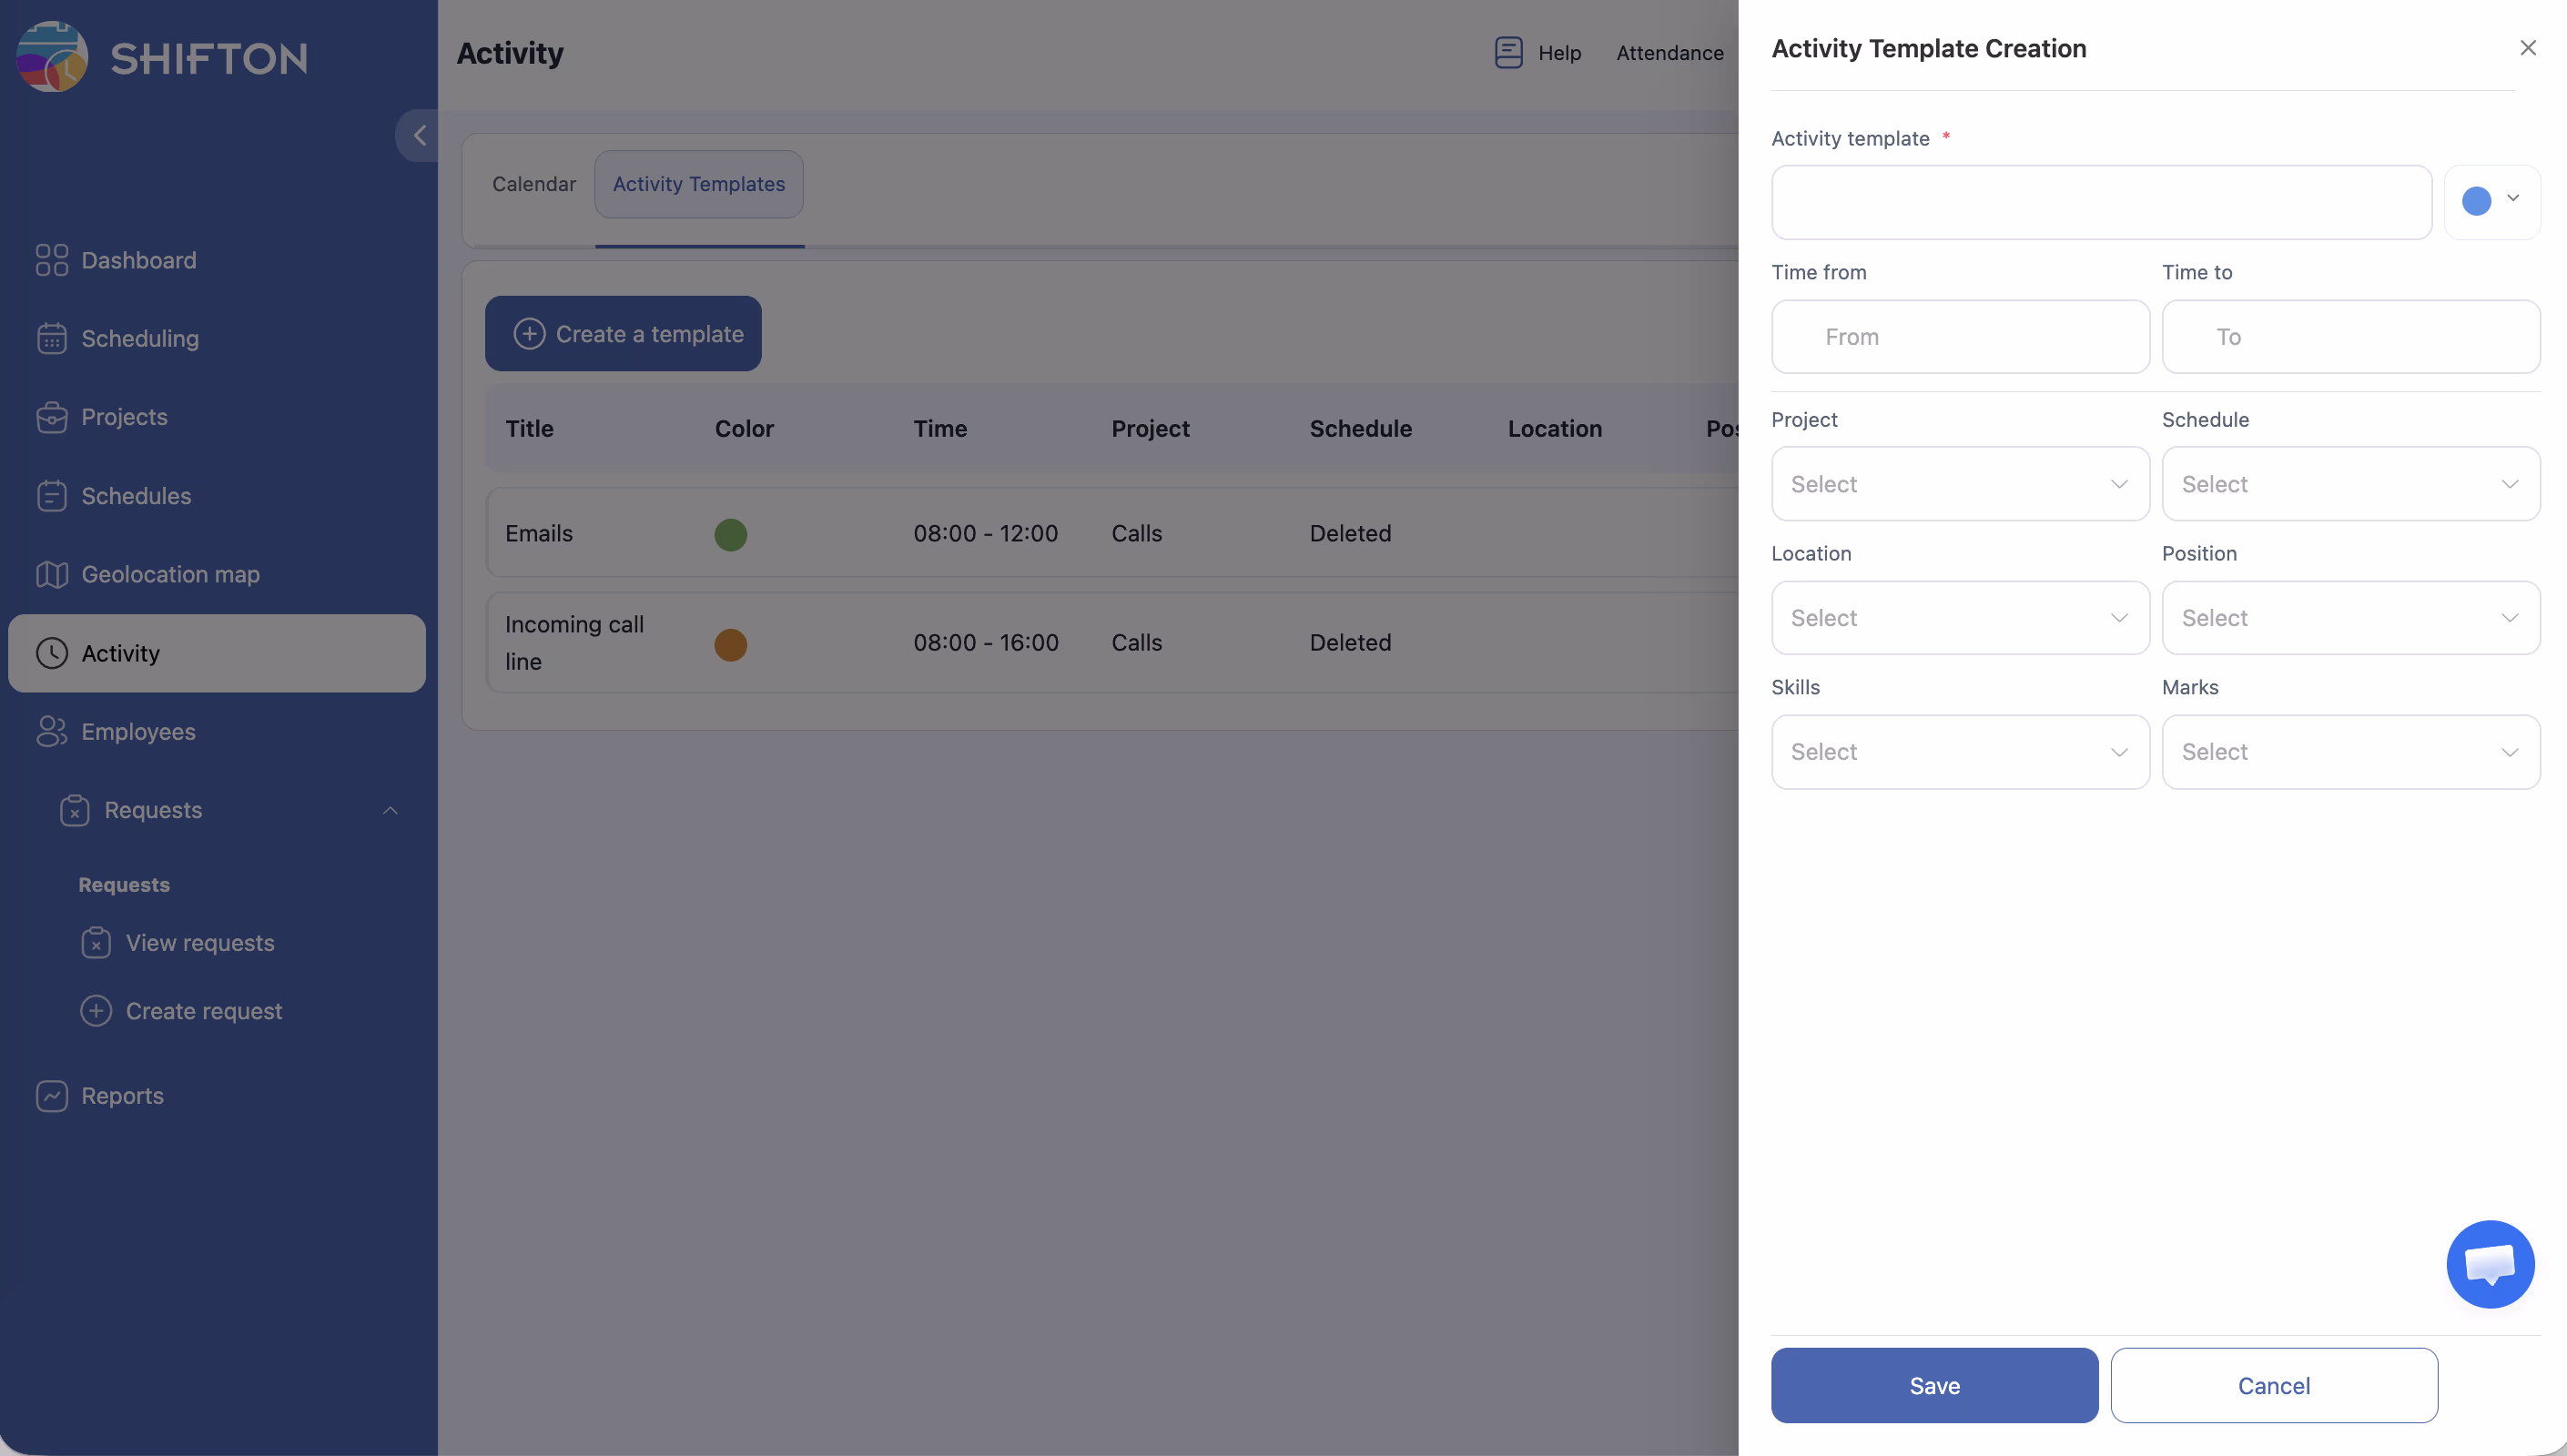Viewport: 2567px width, 1456px height.
Task: Save the activity template
Action: point(1934,1385)
